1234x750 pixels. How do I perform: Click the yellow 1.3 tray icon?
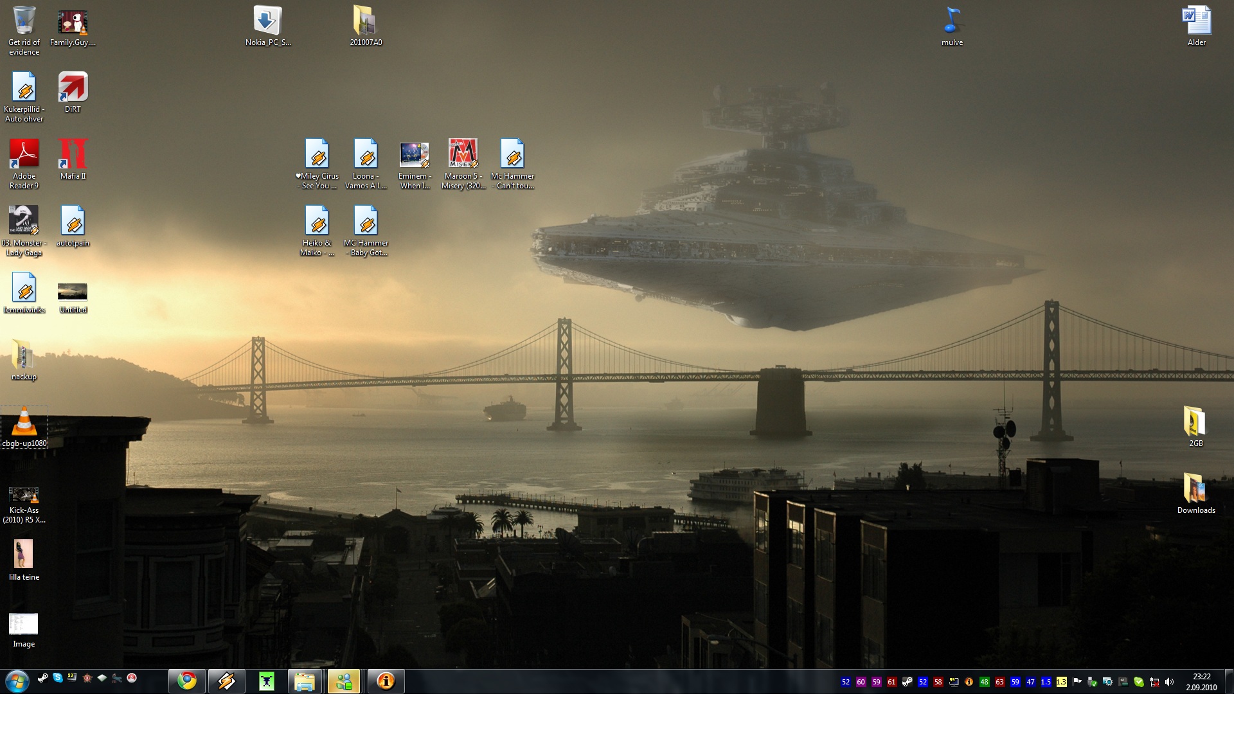click(1061, 682)
